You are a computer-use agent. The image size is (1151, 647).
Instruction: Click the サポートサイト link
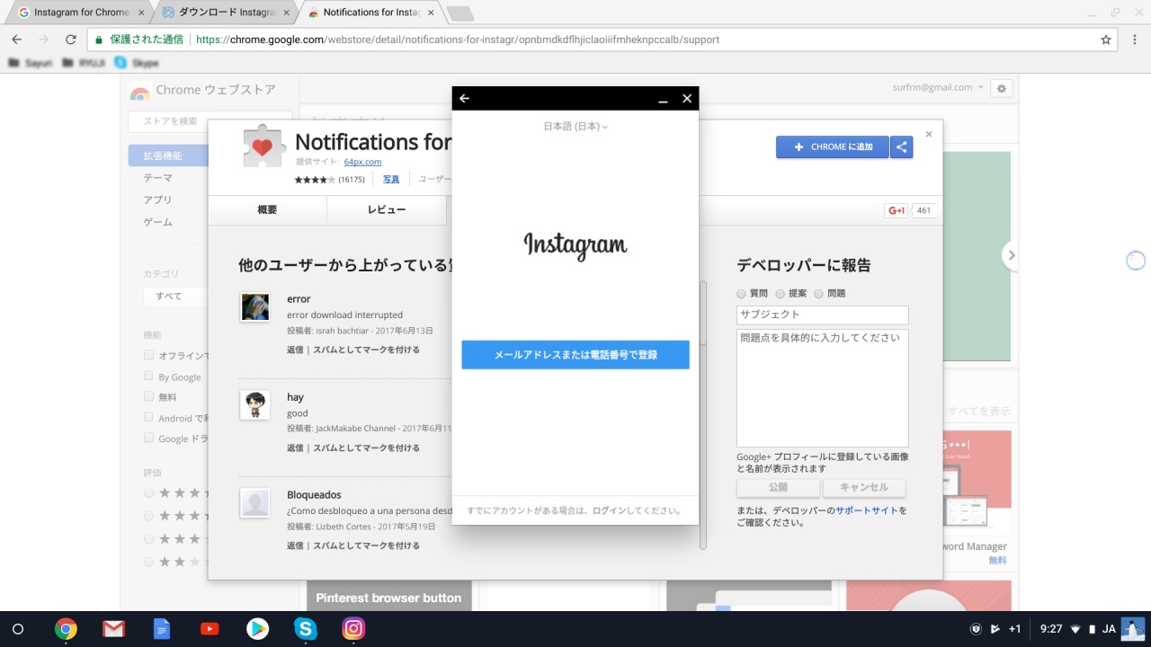[x=867, y=510]
